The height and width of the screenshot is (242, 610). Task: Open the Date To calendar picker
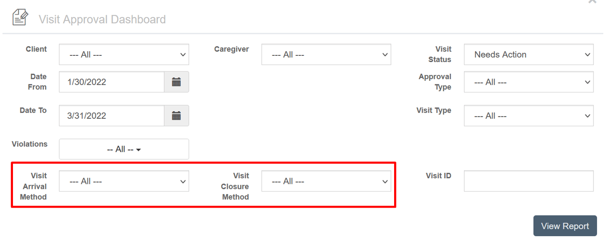[x=176, y=116]
